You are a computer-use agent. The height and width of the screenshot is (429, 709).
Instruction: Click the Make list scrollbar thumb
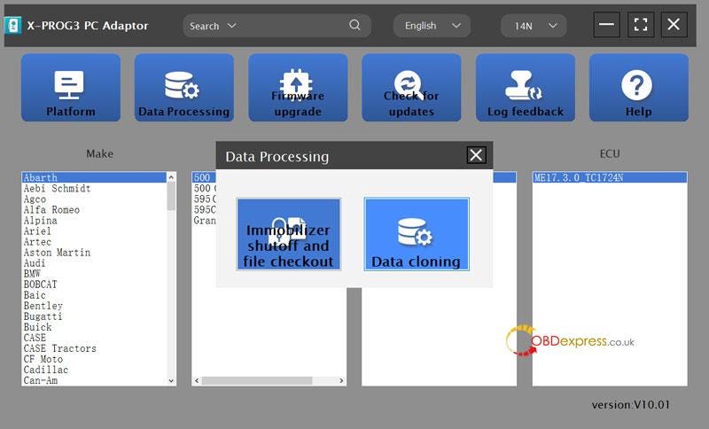click(171, 196)
